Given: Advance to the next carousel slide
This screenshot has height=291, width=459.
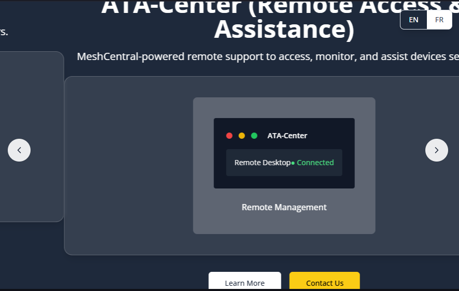Looking at the screenshot, I should [x=436, y=150].
